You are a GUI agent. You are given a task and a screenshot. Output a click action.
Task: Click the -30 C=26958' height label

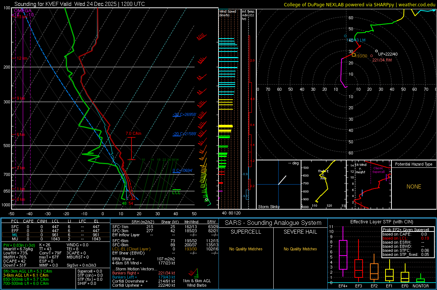(184, 114)
